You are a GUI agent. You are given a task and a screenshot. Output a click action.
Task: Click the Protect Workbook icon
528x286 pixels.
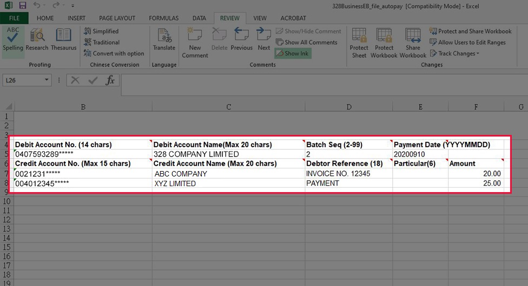(x=384, y=42)
